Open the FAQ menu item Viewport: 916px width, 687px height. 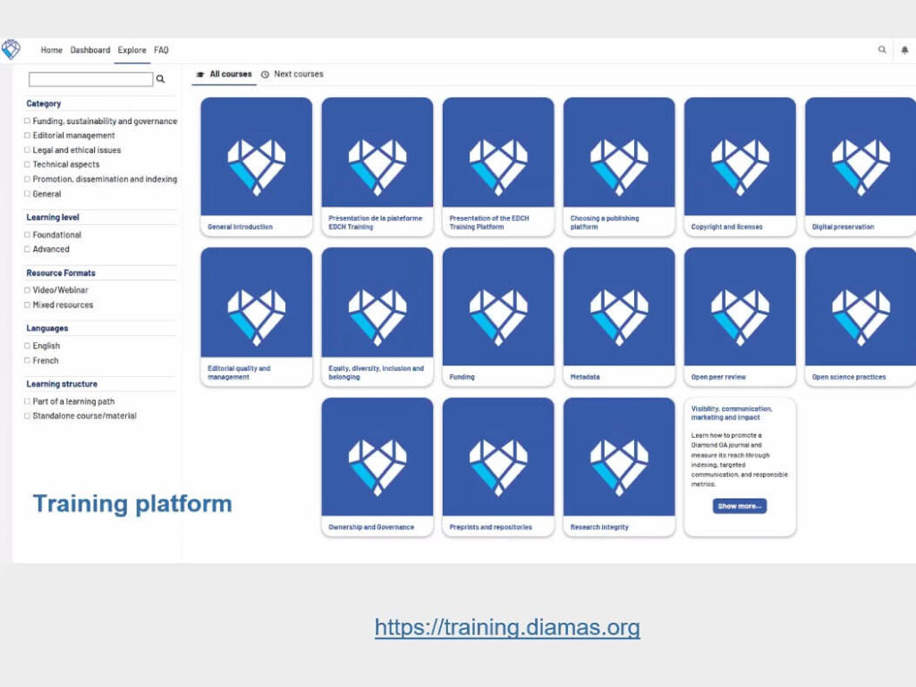coord(161,50)
